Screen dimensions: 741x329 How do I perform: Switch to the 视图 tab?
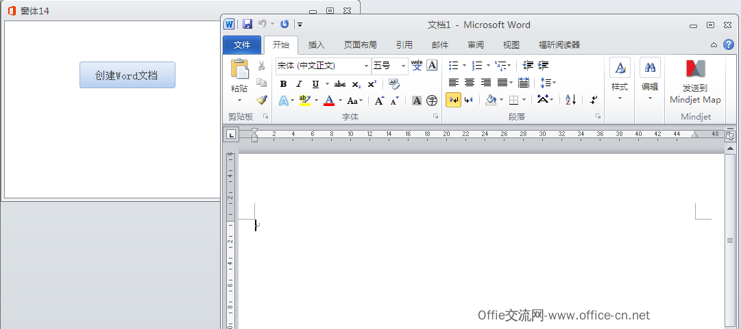(x=511, y=44)
